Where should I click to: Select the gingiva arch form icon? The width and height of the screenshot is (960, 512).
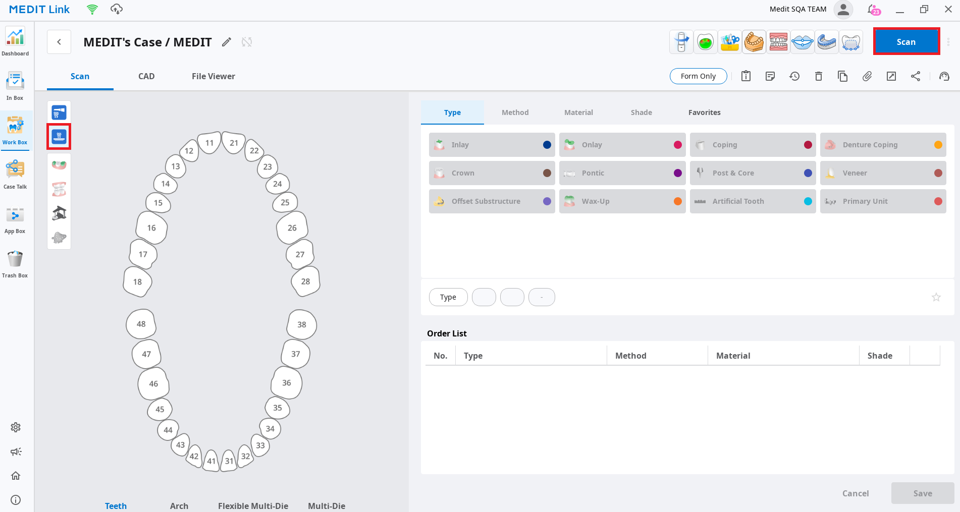(x=59, y=164)
